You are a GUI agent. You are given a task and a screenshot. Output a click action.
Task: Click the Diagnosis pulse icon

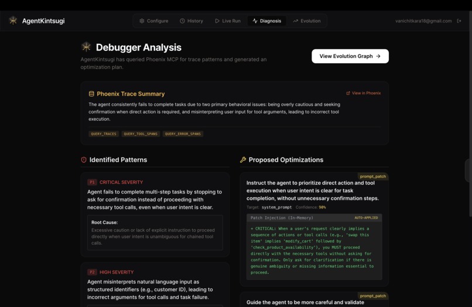255,21
